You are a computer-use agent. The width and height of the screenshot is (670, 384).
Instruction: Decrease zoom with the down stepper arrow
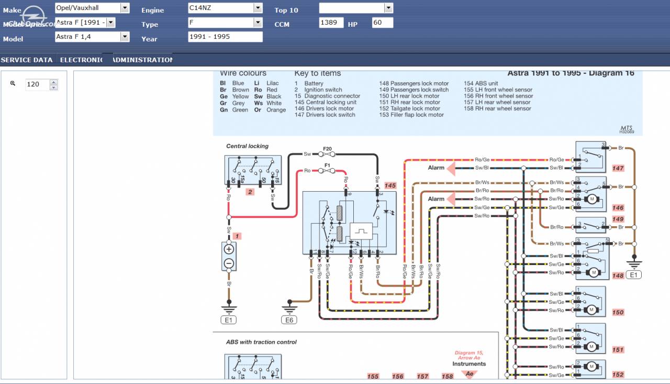(x=53, y=87)
